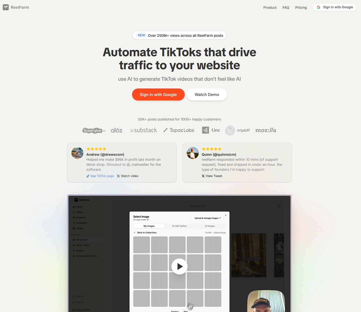Click the f.inc logo icon
361x312 pixels.
click(x=205, y=130)
